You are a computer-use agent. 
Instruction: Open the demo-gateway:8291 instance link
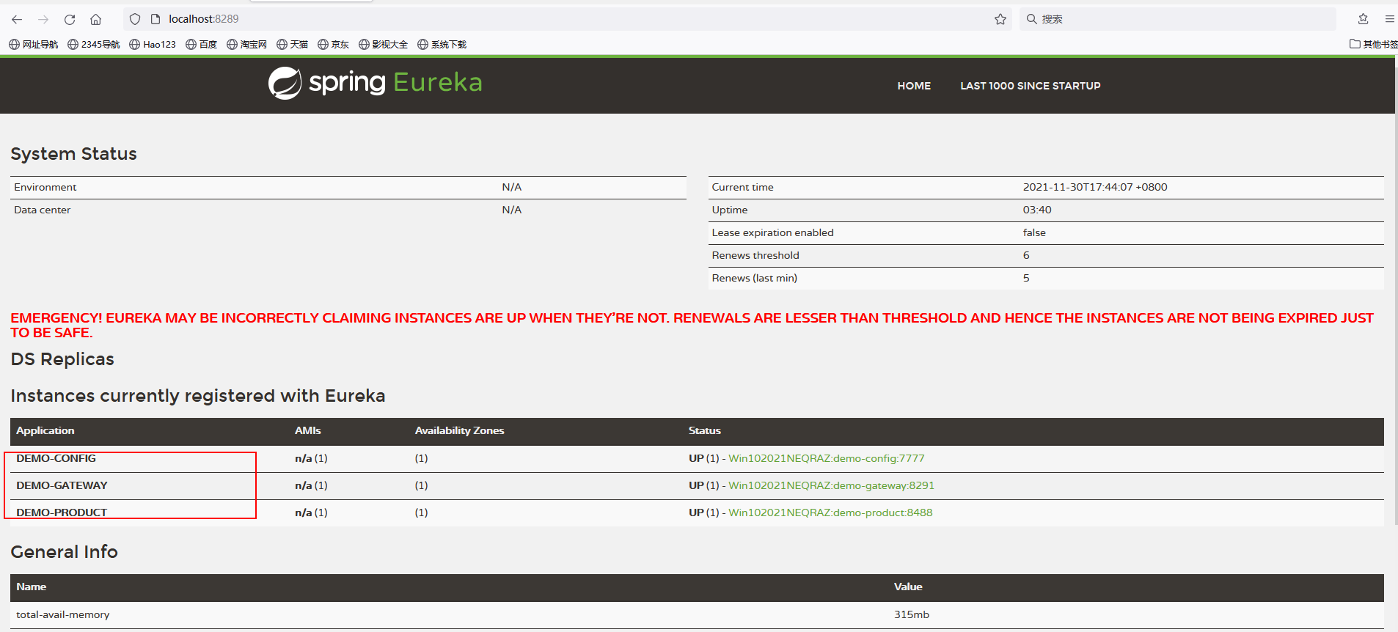(832, 485)
